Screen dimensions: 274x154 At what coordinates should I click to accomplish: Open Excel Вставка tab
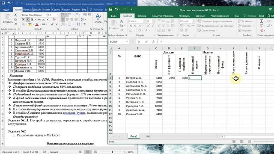pos(142,16)
